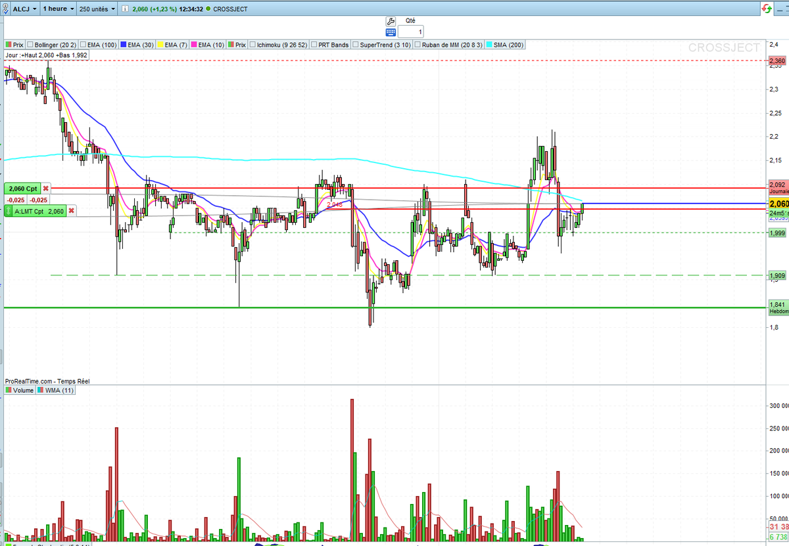The image size is (789, 546).
Task: Cancel the A:LMT Cpt 2,060 order
Action: [71, 211]
